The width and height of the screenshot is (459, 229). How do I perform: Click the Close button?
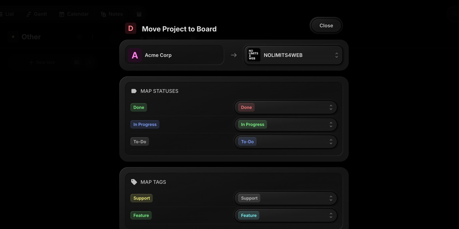coord(326,25)
